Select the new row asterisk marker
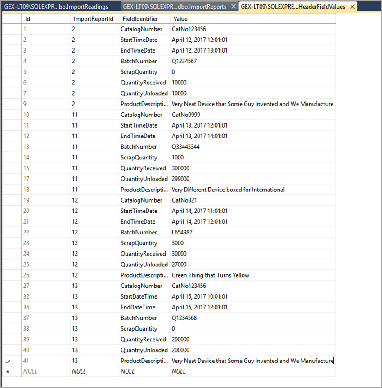 (12, 371)
